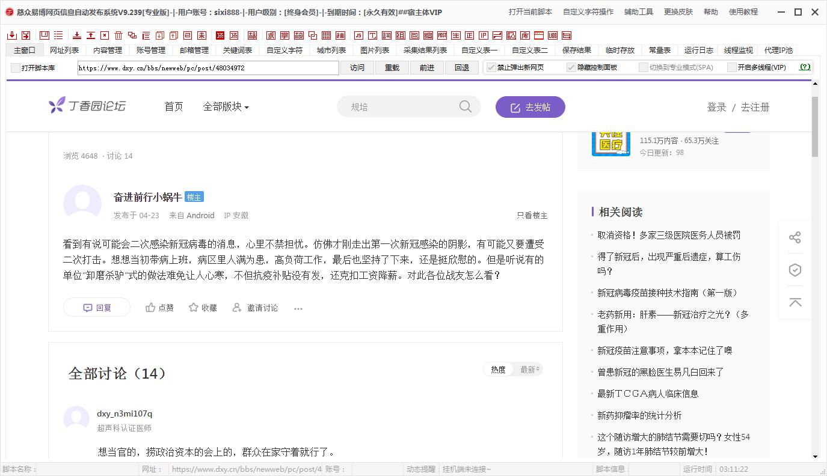Screen dimensions: 827x476
Task: Click the back-to-top arrow icon
Action: pos(795,302)
